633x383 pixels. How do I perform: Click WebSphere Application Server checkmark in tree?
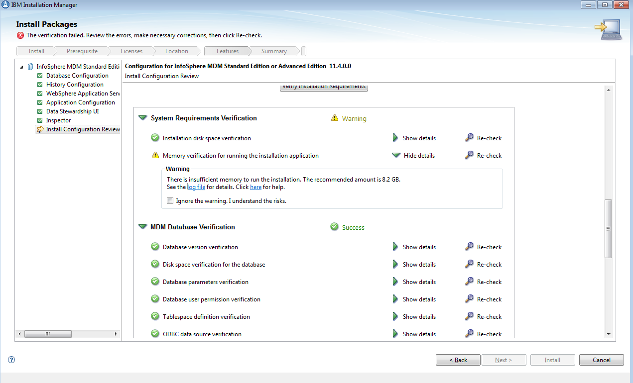coord(40,94)
